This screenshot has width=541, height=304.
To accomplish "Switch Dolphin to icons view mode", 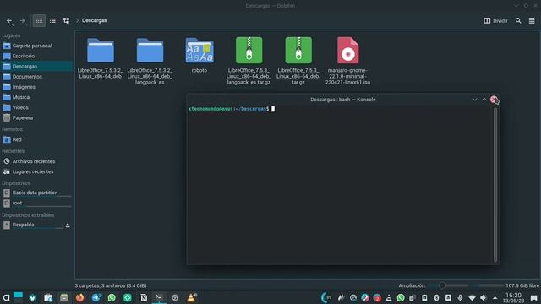I will [39, 20].
